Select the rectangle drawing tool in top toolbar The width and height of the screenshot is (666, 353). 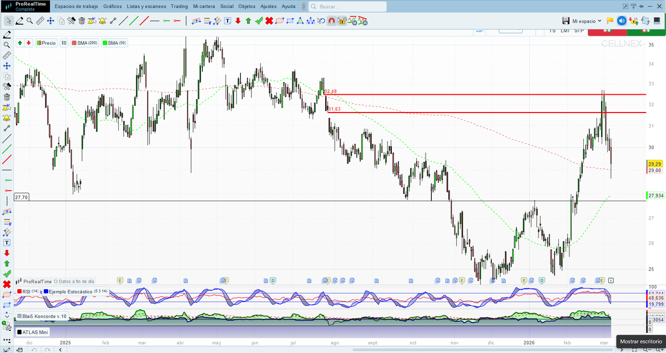pos(290,21)
